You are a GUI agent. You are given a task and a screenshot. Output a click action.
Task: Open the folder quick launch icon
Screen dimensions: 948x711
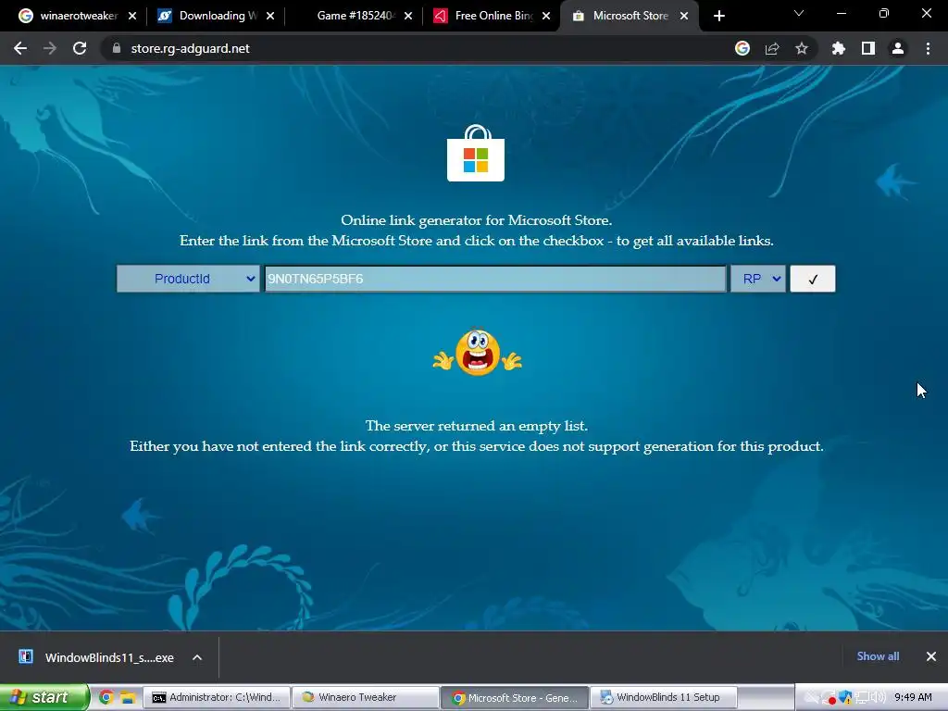(127, 697)
